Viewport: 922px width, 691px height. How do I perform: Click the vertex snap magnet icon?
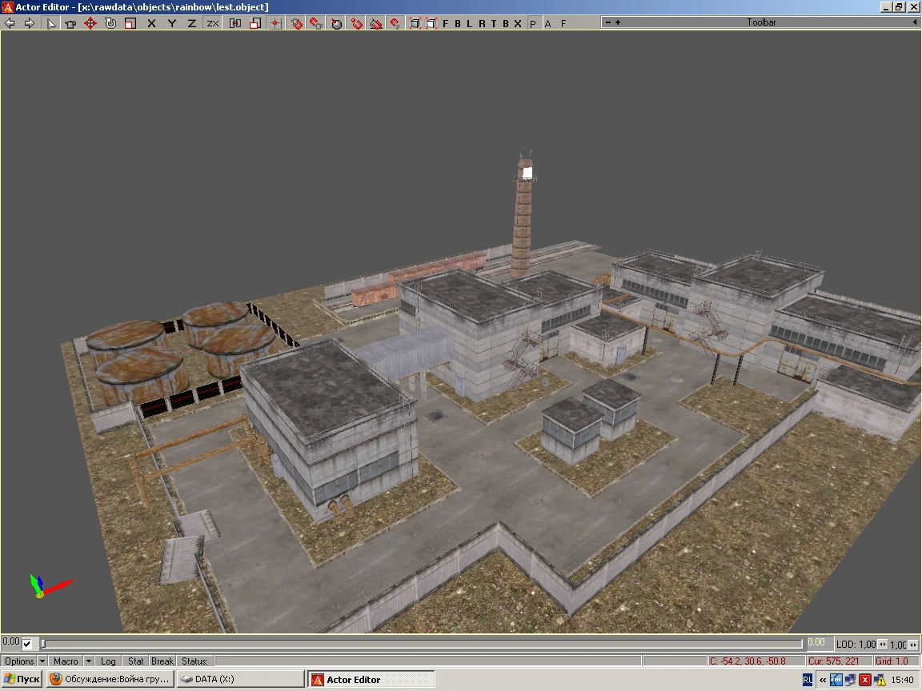[x=357, y=23]
